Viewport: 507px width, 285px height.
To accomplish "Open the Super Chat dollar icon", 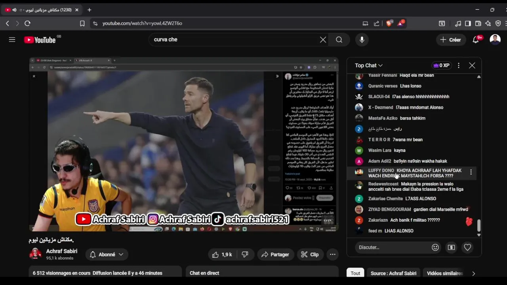I will (451, 247).
